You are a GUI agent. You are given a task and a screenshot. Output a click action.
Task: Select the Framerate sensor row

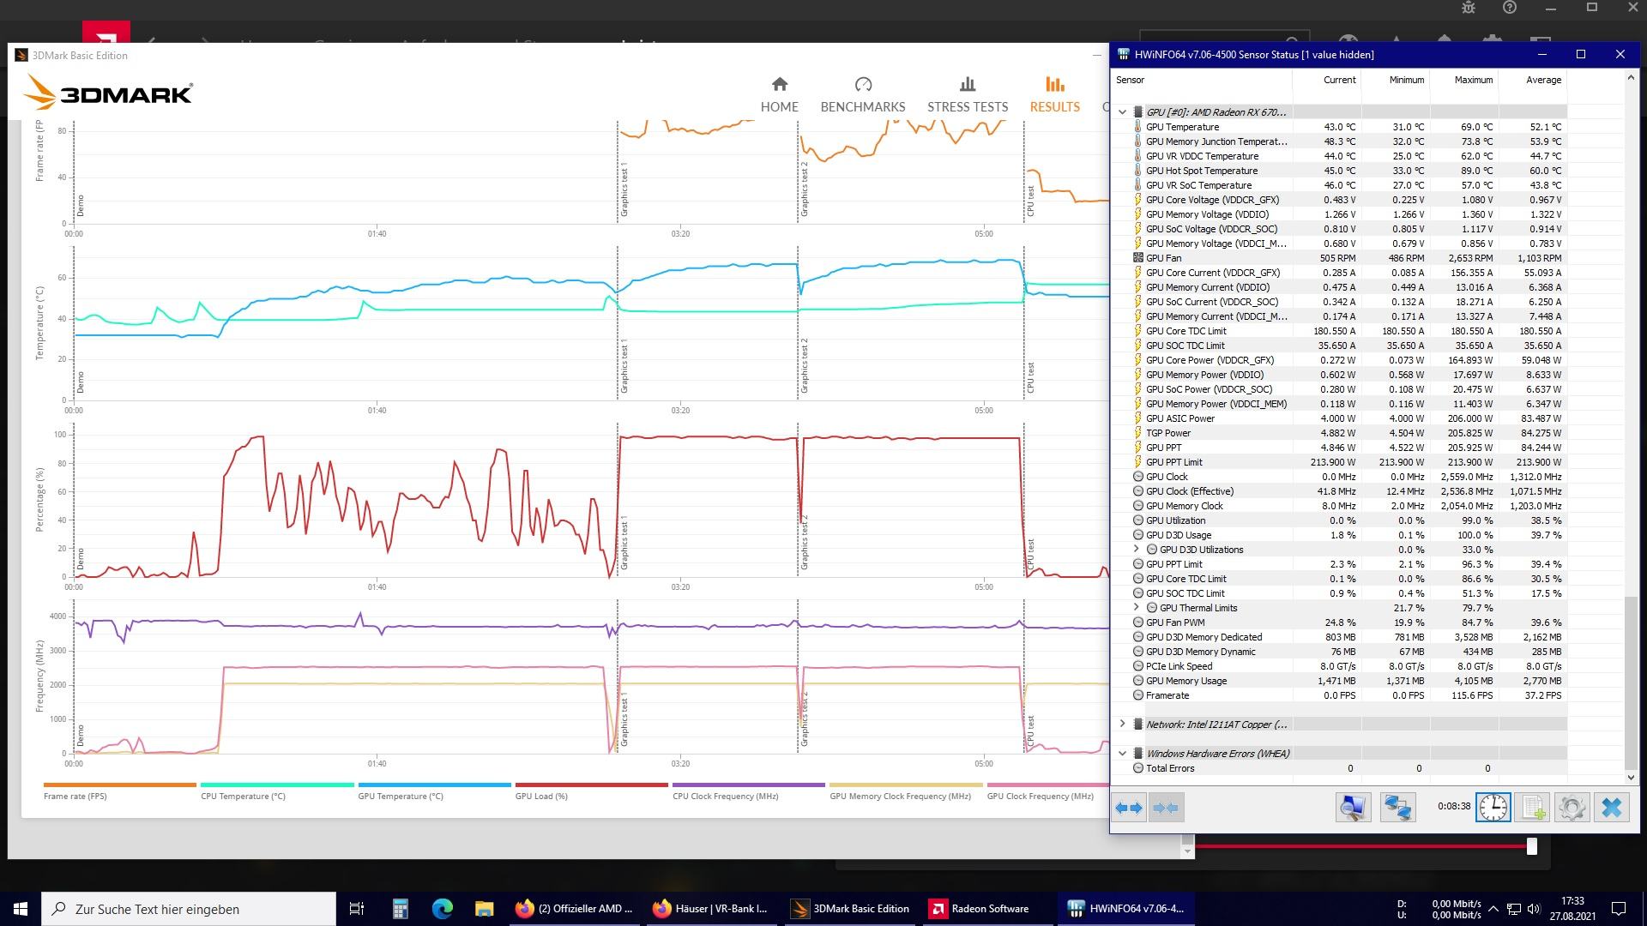[x=1339, y=695]
